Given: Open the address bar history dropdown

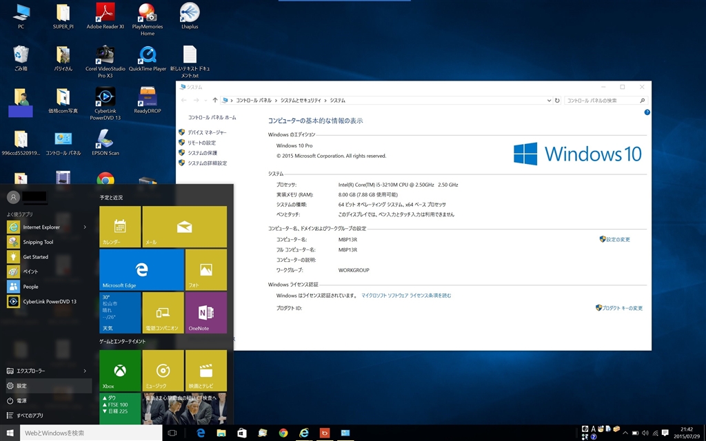Looking at the screenshot, I should pos(548,101).
